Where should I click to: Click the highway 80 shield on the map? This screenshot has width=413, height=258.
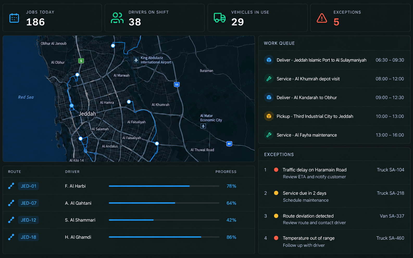pos(229,144)
